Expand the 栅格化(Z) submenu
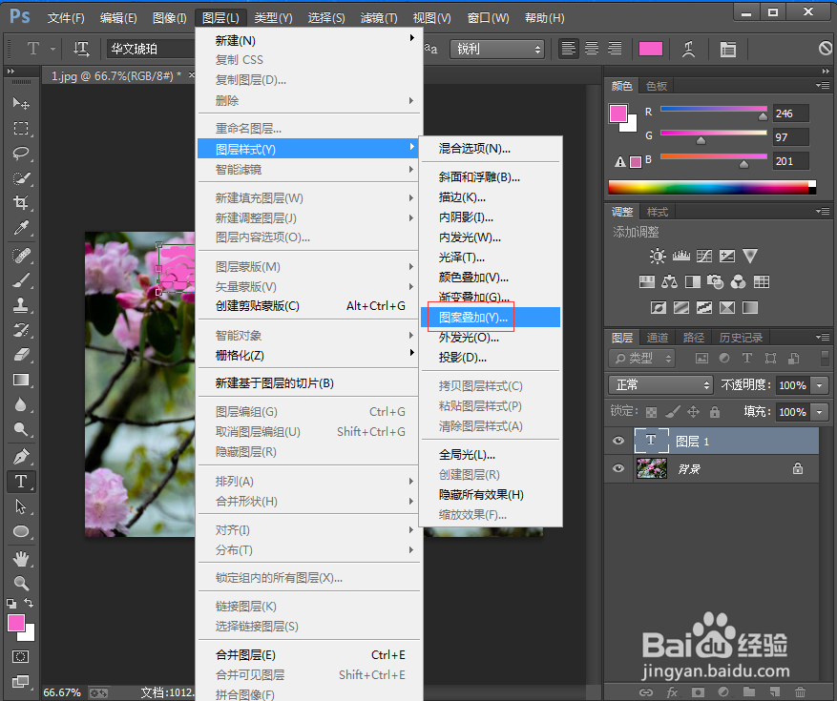 pyautogui.click(x=309, y=356)
